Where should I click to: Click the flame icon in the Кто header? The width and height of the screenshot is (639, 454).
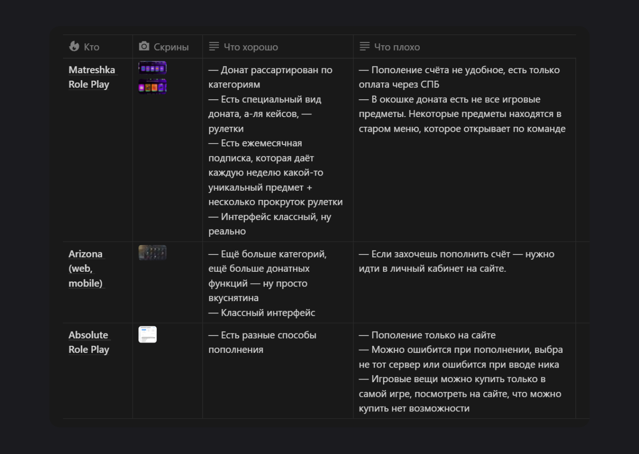click(74, 47)
